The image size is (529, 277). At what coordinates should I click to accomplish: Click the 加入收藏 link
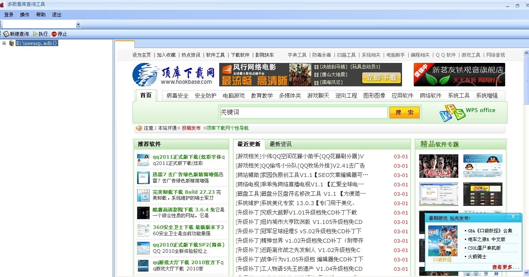pyautogui.click(x=166, y=55)
